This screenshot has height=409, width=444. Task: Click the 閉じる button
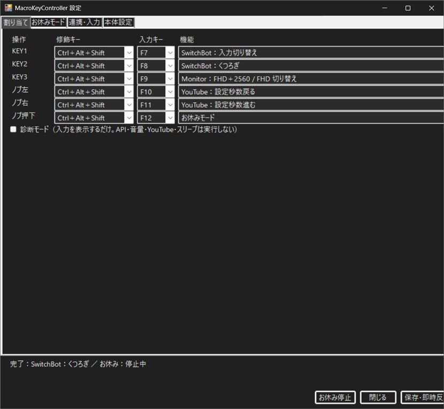pyautogui.click(x=378, y=397)
